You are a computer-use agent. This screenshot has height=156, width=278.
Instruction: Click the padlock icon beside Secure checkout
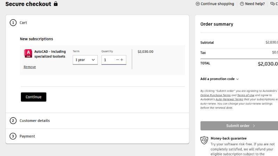click(56, 4)
